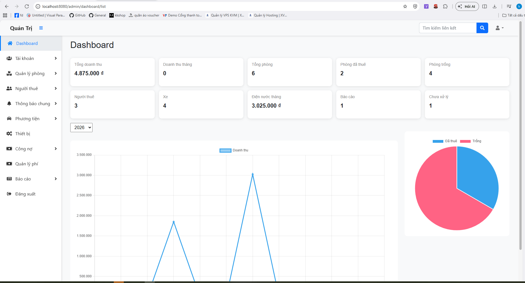Expand the Thông báo chung submenu chevron
The height and width of the screenshot is (283, 525).
click(x=56, y=103)
